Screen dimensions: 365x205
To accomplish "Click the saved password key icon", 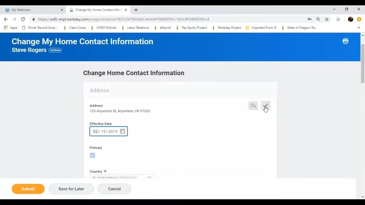I will (x=309, y=19).
